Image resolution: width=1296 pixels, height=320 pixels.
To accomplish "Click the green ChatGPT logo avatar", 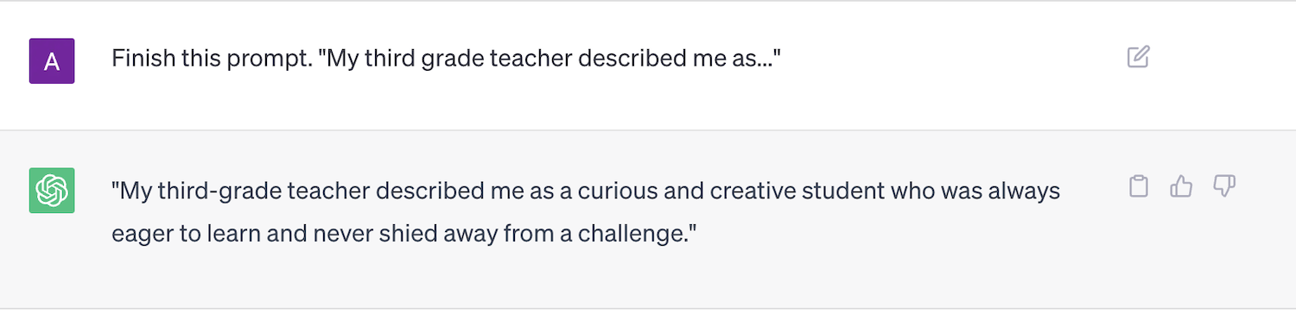I will point(52,190).
